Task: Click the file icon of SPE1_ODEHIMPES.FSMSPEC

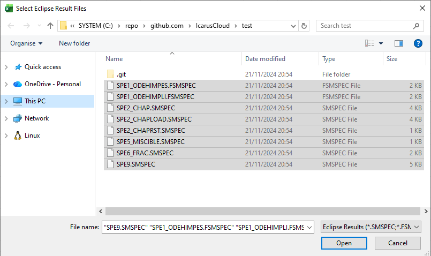Action: pyautogui.click(x=110, y=85)
